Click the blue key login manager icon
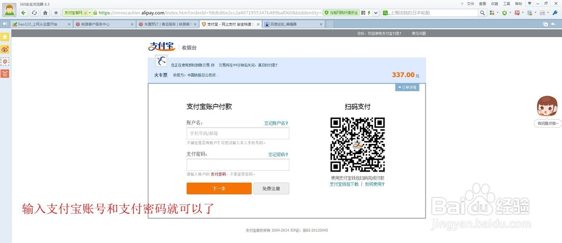The width and height of the screenshot is (562, 243). pos(555,13)
